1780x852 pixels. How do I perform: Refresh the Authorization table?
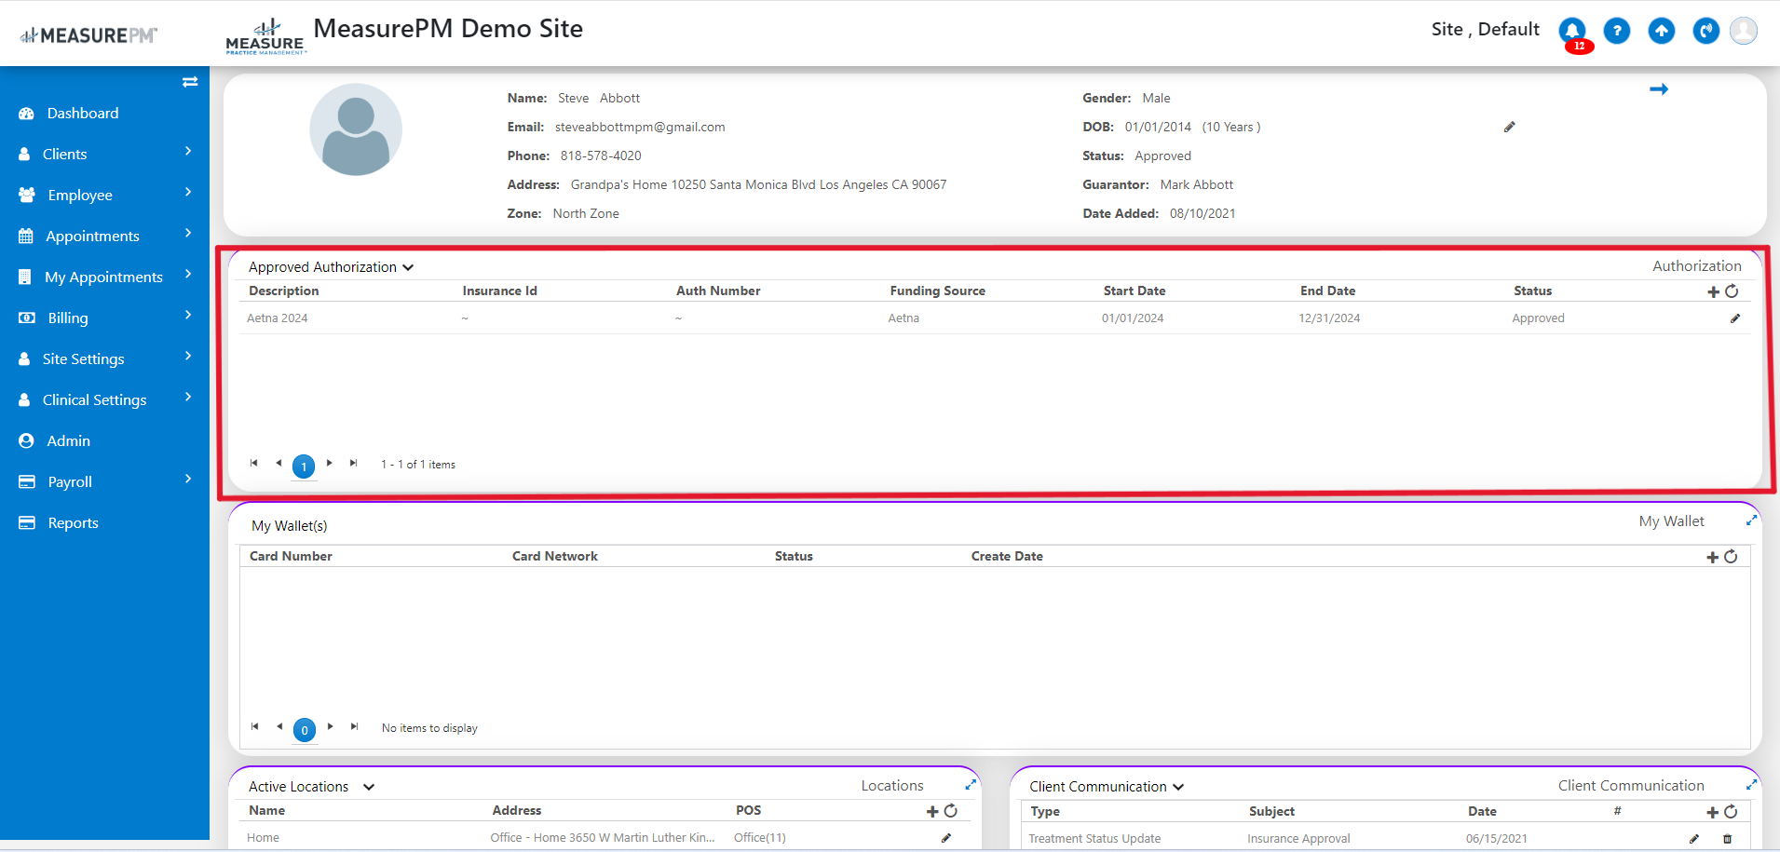pyautogui.click(x=1732, y=291)
